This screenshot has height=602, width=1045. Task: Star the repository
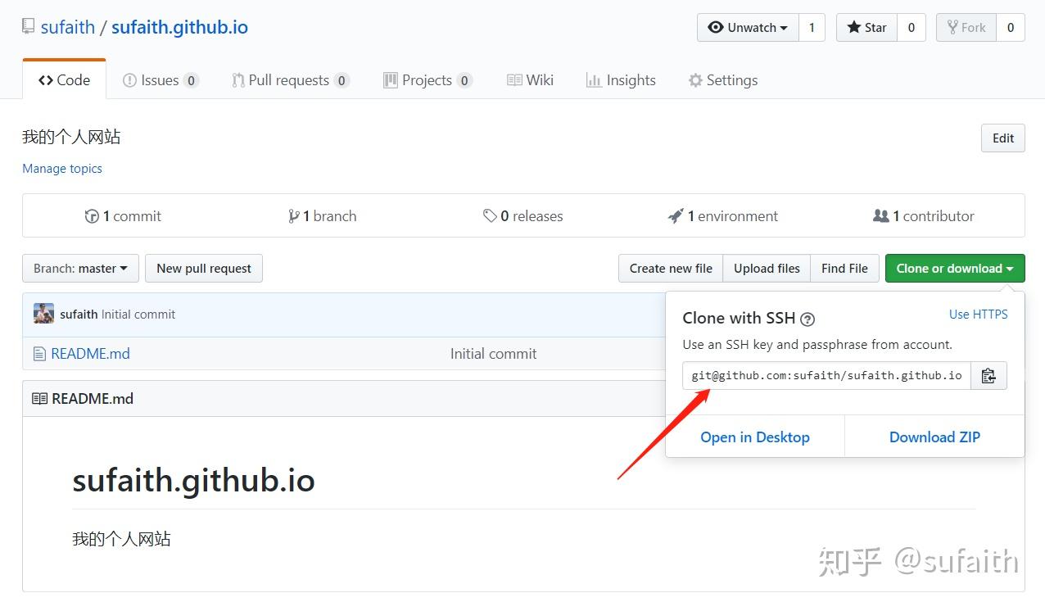click(x=866, y=27)
